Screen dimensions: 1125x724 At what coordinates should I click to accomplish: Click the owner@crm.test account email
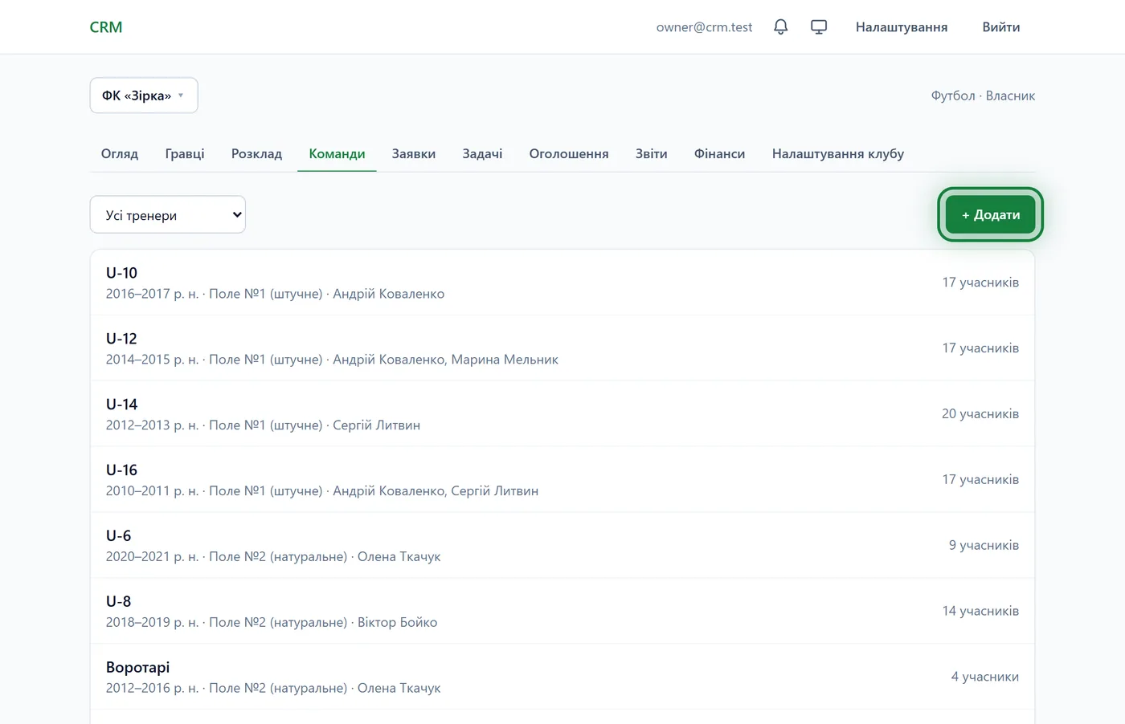pyautogui.click(x=704, y=27)
